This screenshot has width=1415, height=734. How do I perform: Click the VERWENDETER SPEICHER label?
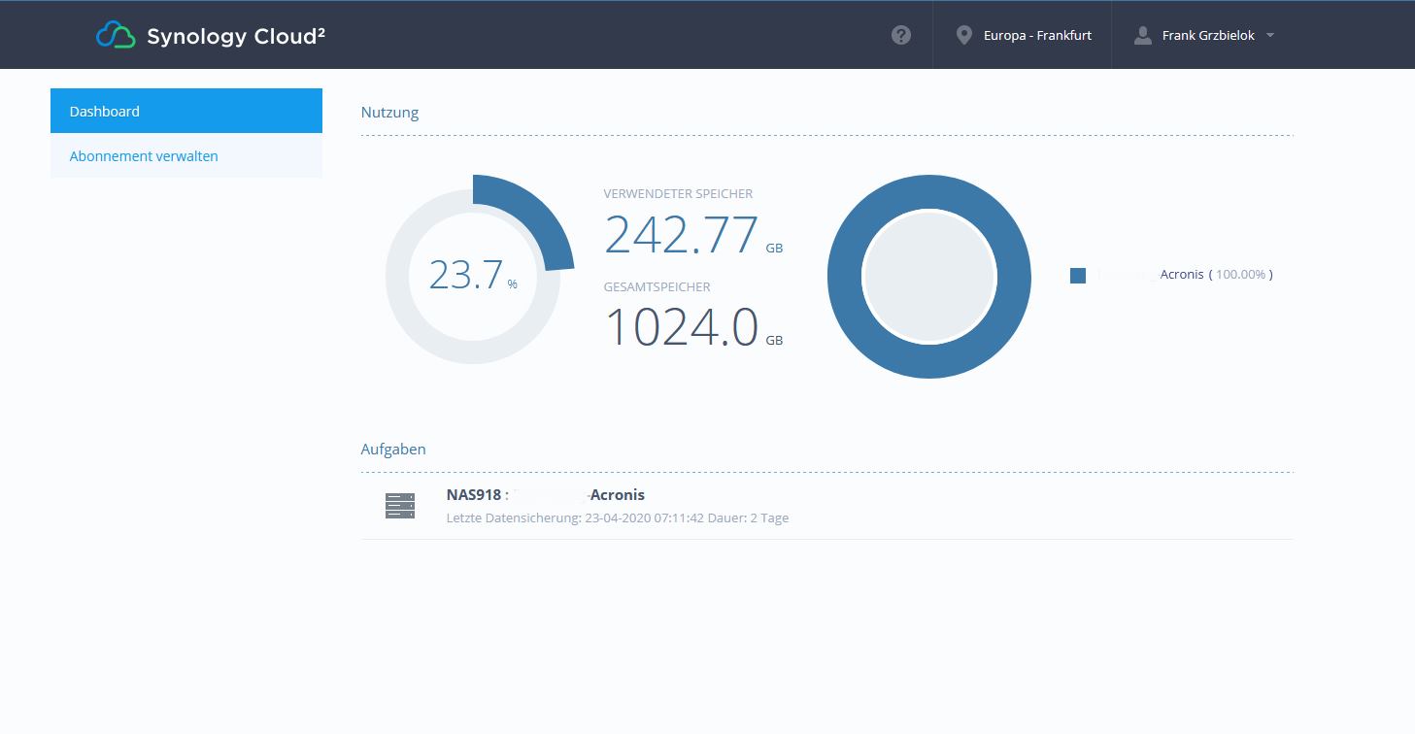(x=678, y=193)
